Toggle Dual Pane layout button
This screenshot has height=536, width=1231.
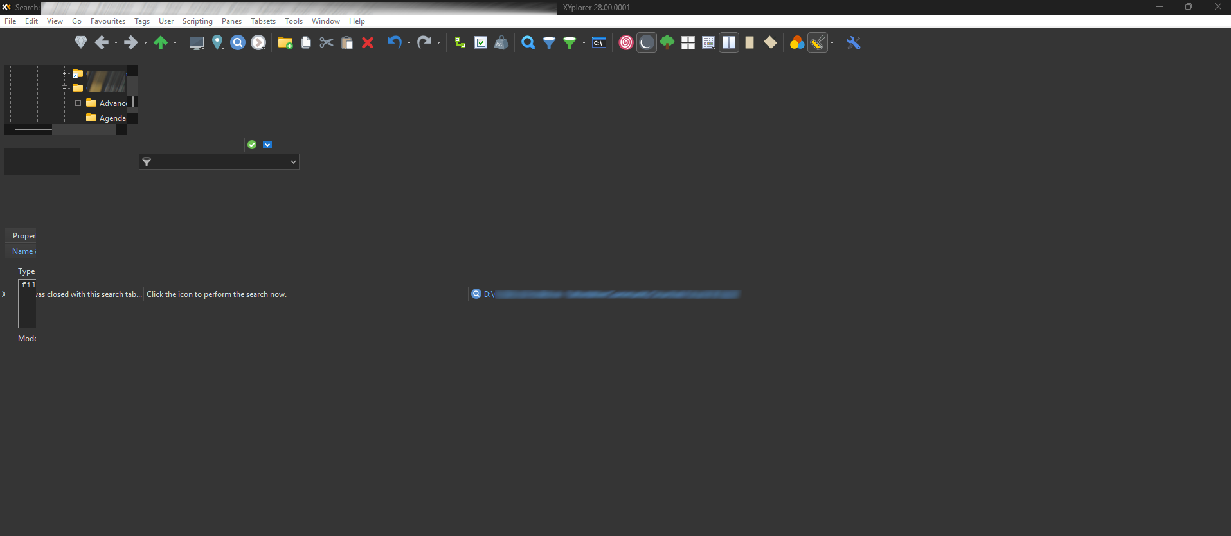click(729, 43)
